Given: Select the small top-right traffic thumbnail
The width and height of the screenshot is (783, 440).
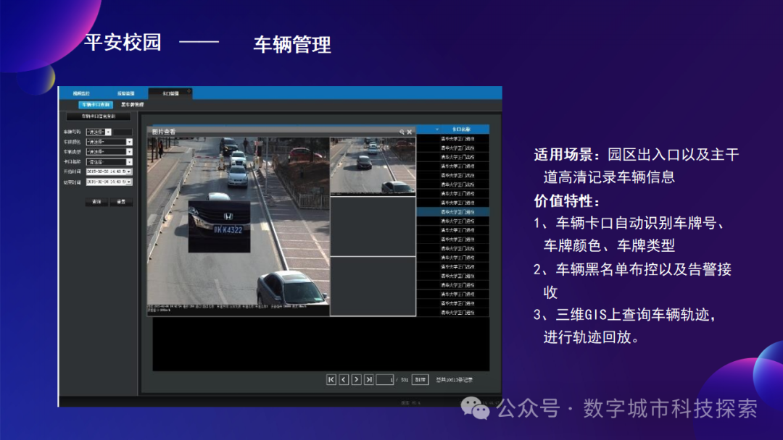Looking at the screenshot, I should pyautogui.click(x=373, y=166).
